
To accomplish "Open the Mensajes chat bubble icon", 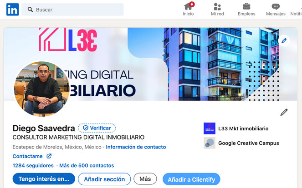I will 276,7.
